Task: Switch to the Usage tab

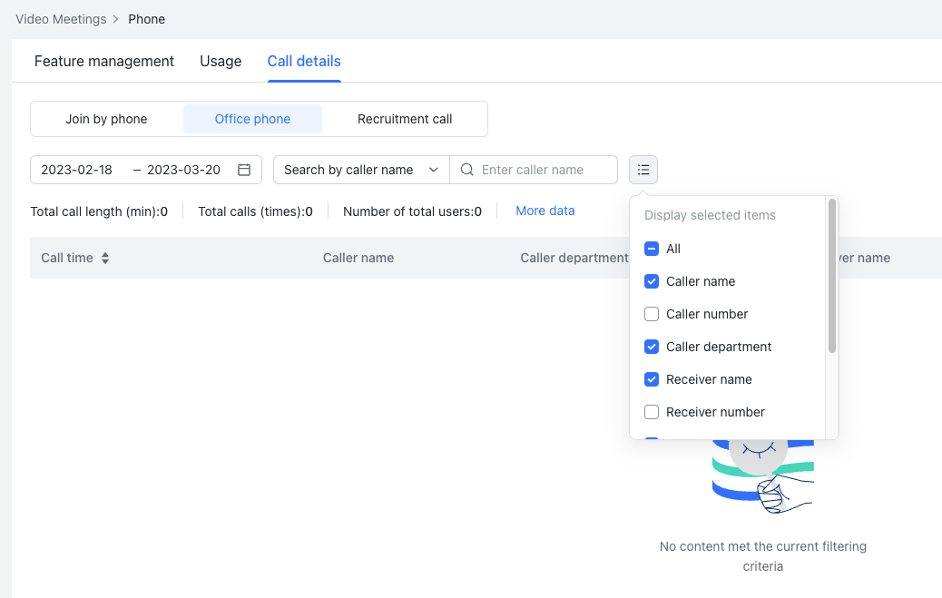Action: click(221, 62)
